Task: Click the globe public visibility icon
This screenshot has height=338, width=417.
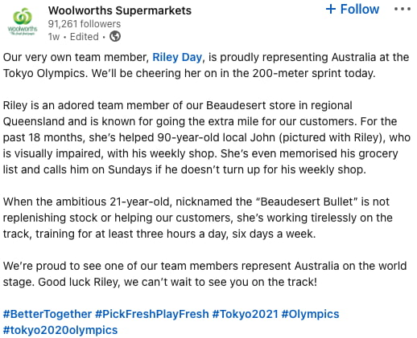Action: click(x=115, y=36)
